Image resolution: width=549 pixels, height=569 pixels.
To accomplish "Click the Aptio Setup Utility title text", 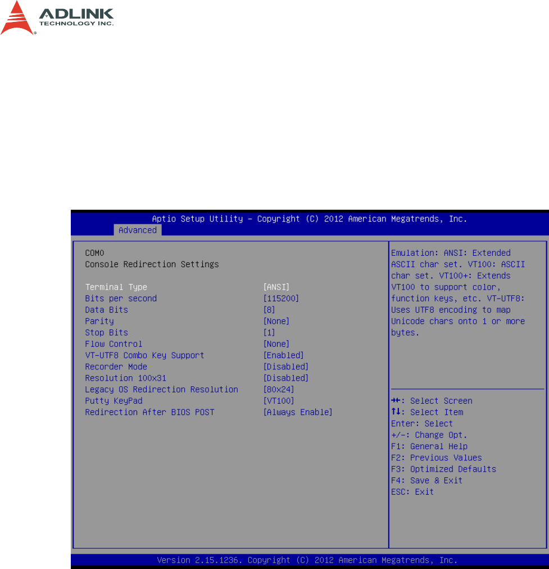I will pyautogui.click(x=309, y=219).
